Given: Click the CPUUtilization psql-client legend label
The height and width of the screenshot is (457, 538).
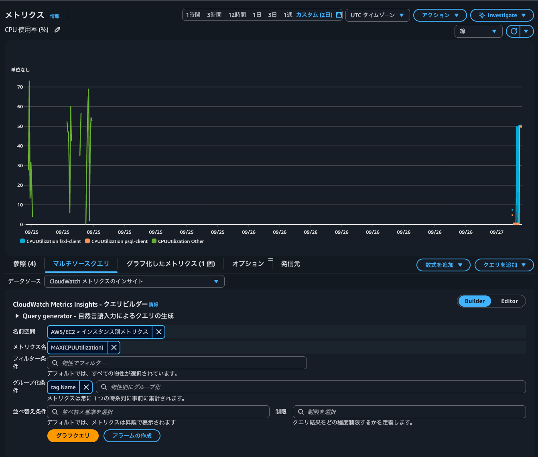Looking at the screenshot, I should click(120, 241).
